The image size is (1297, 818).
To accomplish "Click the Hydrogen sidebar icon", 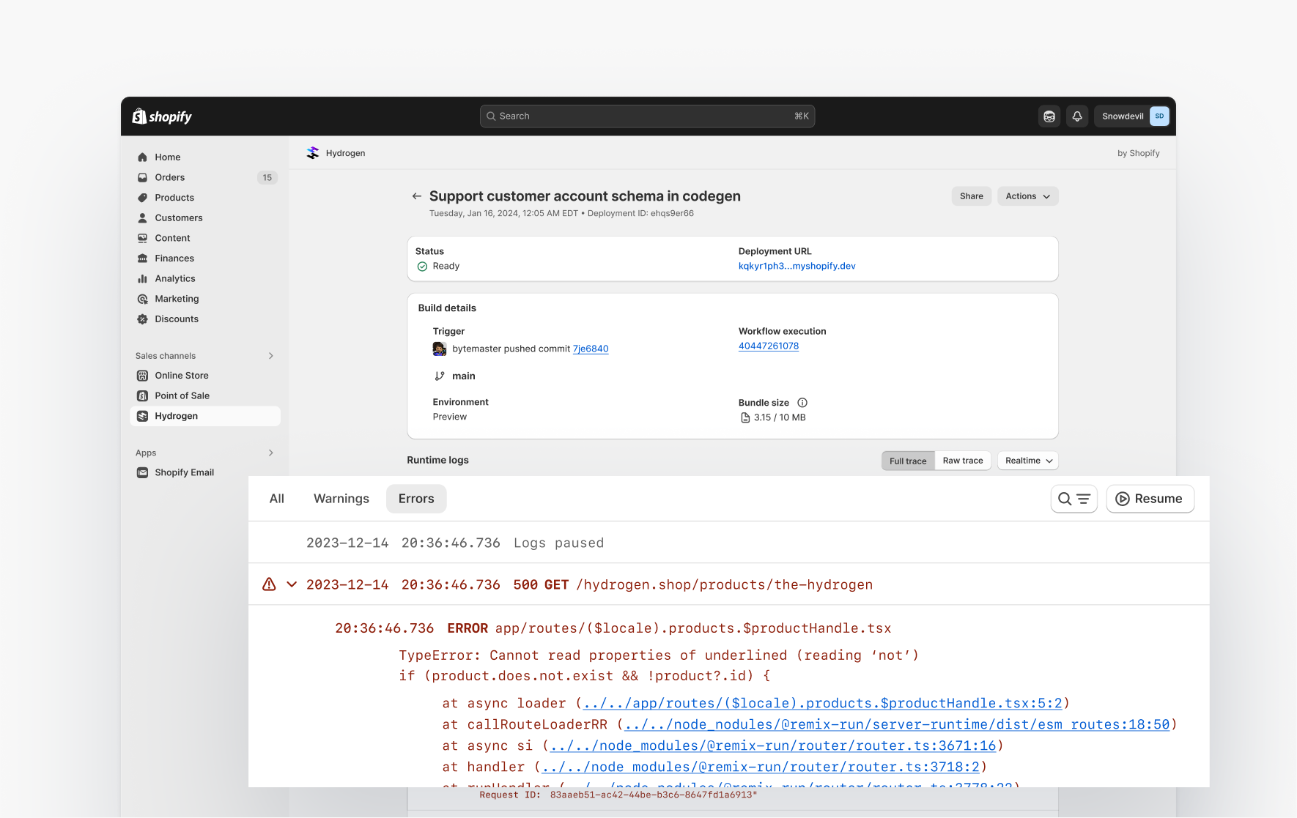I will 142,416.
